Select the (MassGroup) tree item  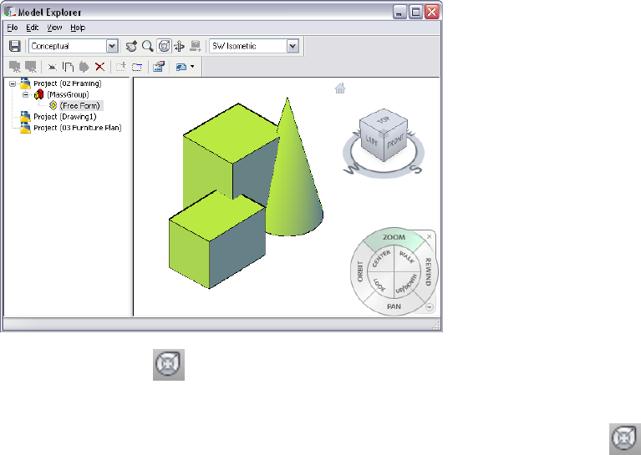[x=68, y=94]
